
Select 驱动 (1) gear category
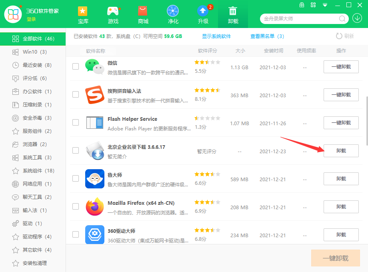33,224
